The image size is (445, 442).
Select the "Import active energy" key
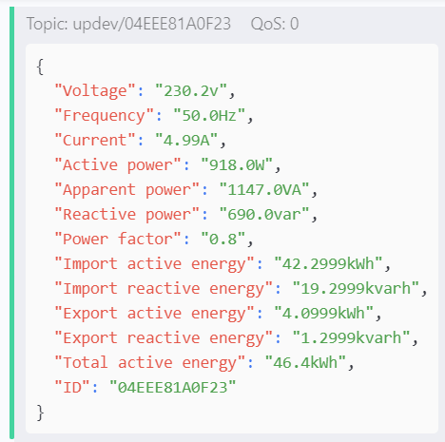click(154, 264)
